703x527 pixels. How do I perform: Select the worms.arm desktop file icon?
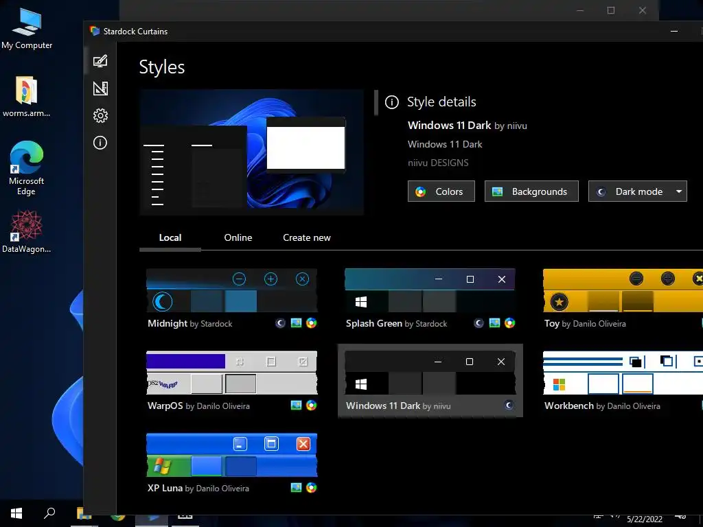click(x=27, y=96)
